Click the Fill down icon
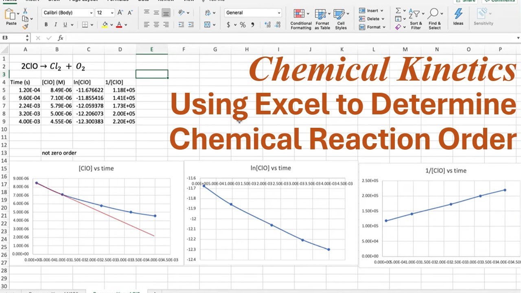This screenshot has width=521, height=293. pos(398,19)
